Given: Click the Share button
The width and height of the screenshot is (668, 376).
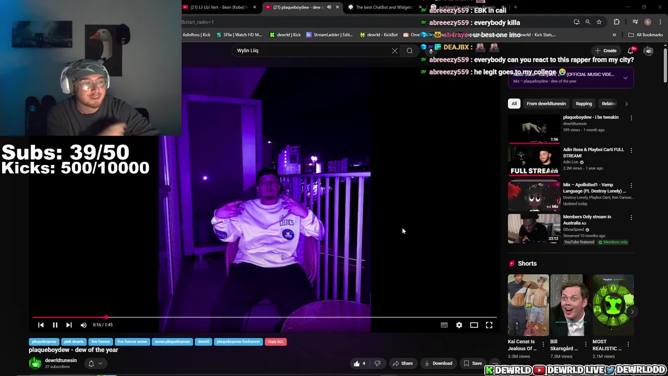Looking at the screenshot, I should pos(402,363).
